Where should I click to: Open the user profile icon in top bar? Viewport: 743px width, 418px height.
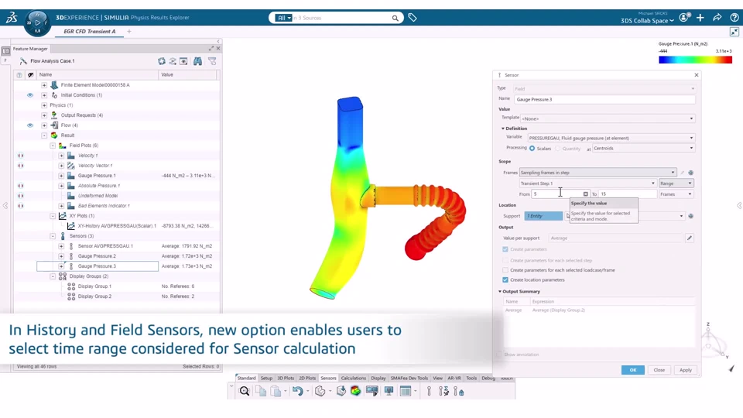coord(683,18)
